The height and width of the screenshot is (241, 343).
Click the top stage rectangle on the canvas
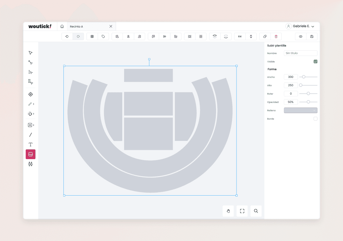(149, 75)
